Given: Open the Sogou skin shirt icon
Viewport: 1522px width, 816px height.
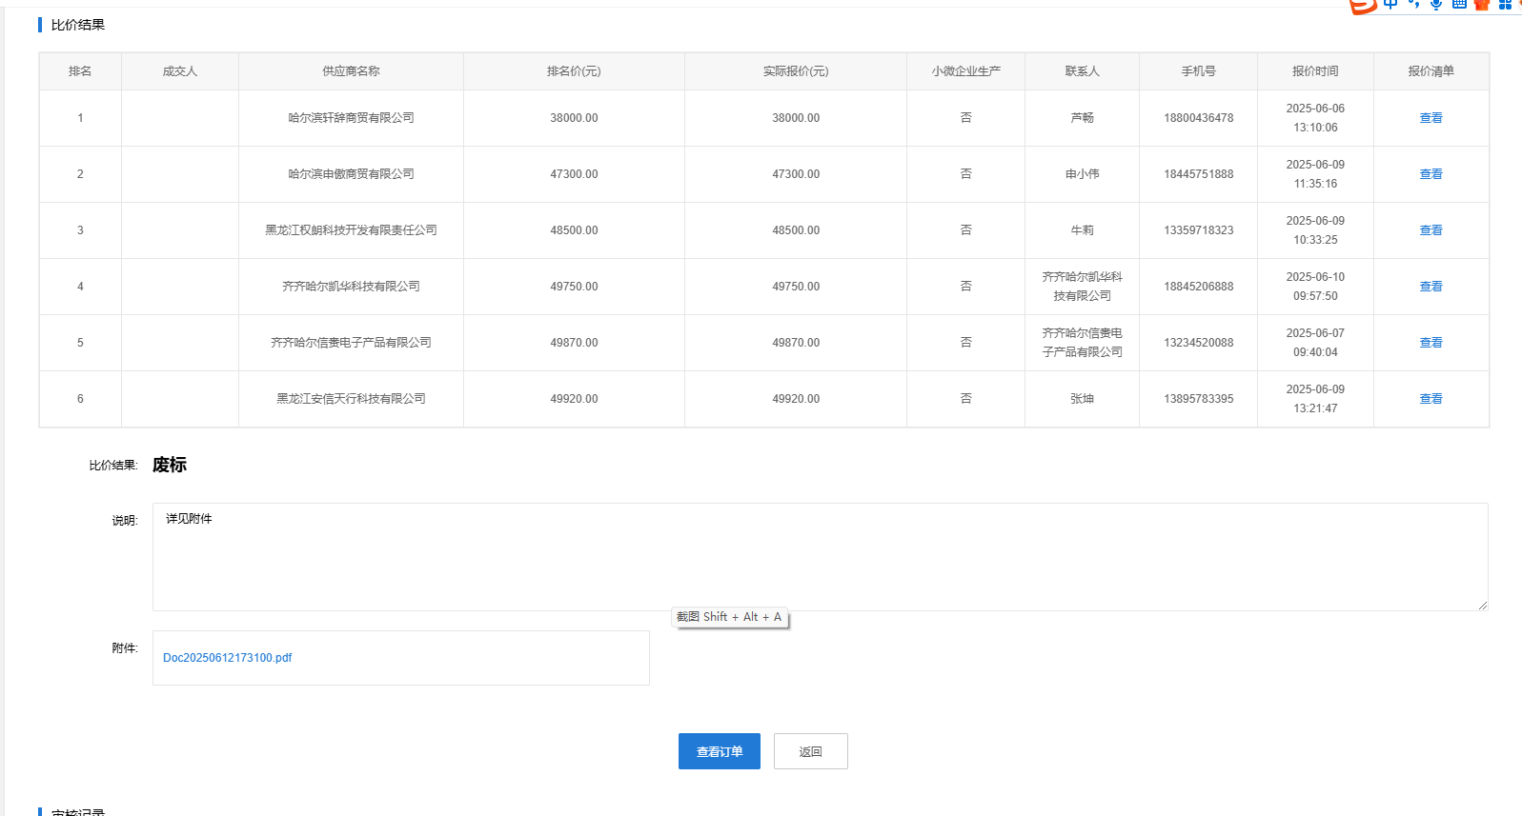Looking at the screenshot, I should (x=1482, y=4).
